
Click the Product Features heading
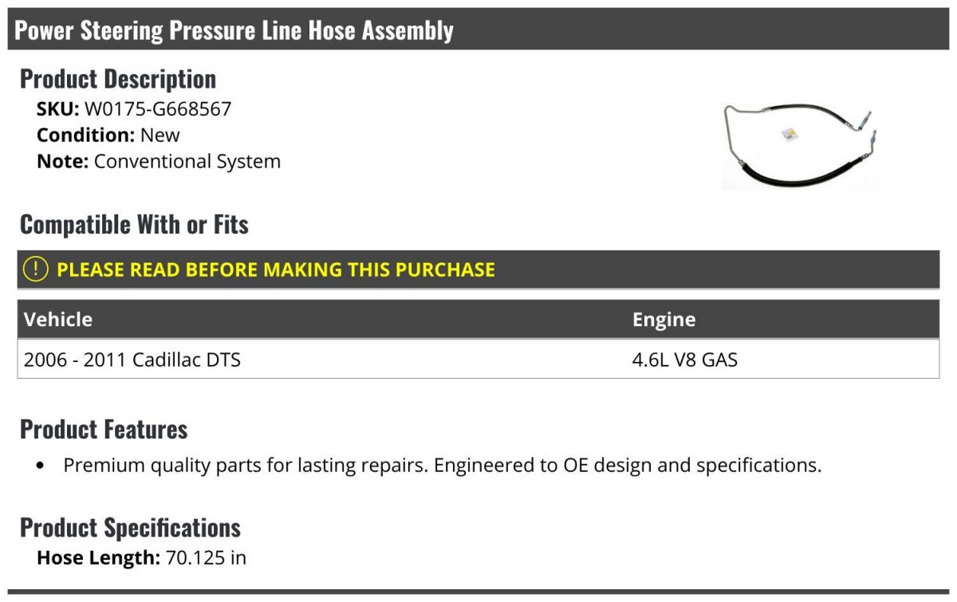pyautogui.click(x=104, y=430)
